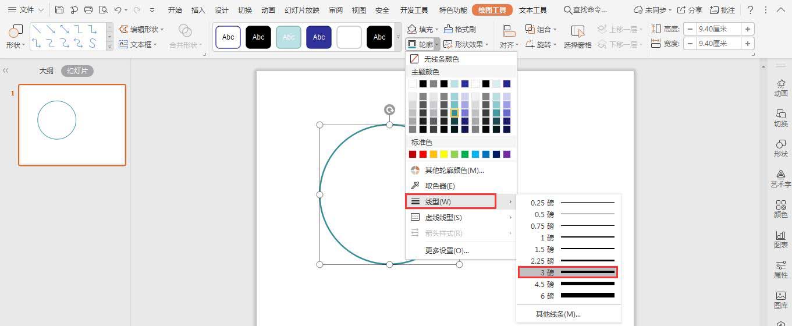This screenshot has height=326, width=792.
Task: Select the 线型(W) line weight menu item
Action: [451, 201]
